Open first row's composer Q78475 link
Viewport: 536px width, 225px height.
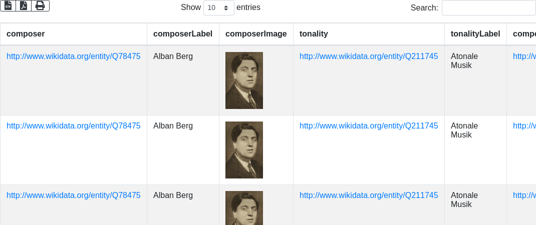[x=74, y=56]
